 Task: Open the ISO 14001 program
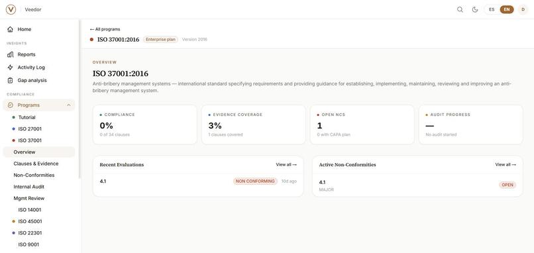39,210
